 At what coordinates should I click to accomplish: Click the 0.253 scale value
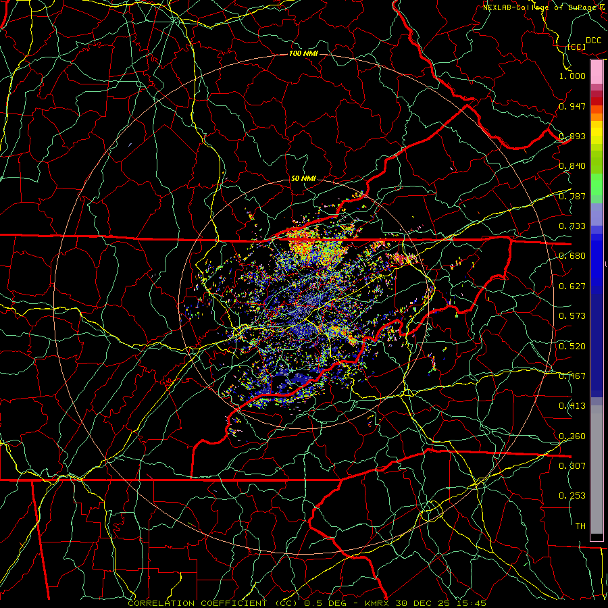click(x=572, y=496)
